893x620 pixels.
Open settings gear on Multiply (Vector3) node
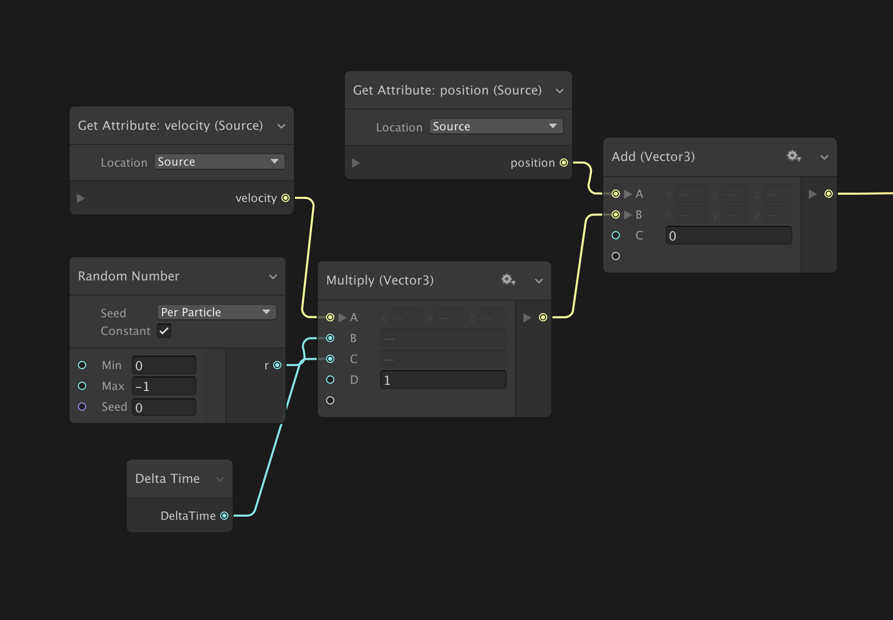tap(508, 280)
